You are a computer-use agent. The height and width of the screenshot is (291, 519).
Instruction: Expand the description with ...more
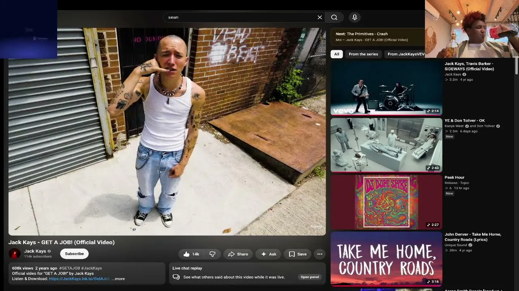coord(118,279)
